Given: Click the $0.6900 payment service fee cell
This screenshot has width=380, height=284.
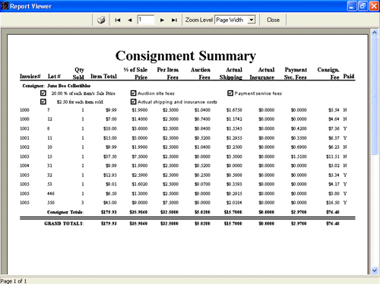Looking at the screenshot, I should pos(299,147).
